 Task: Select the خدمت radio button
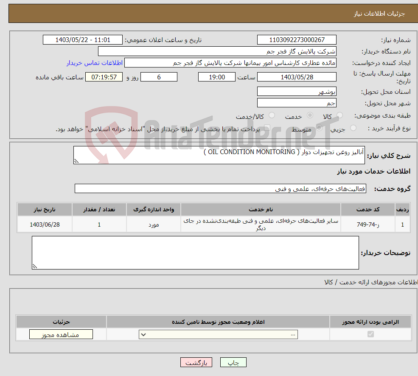coord(310,115)
